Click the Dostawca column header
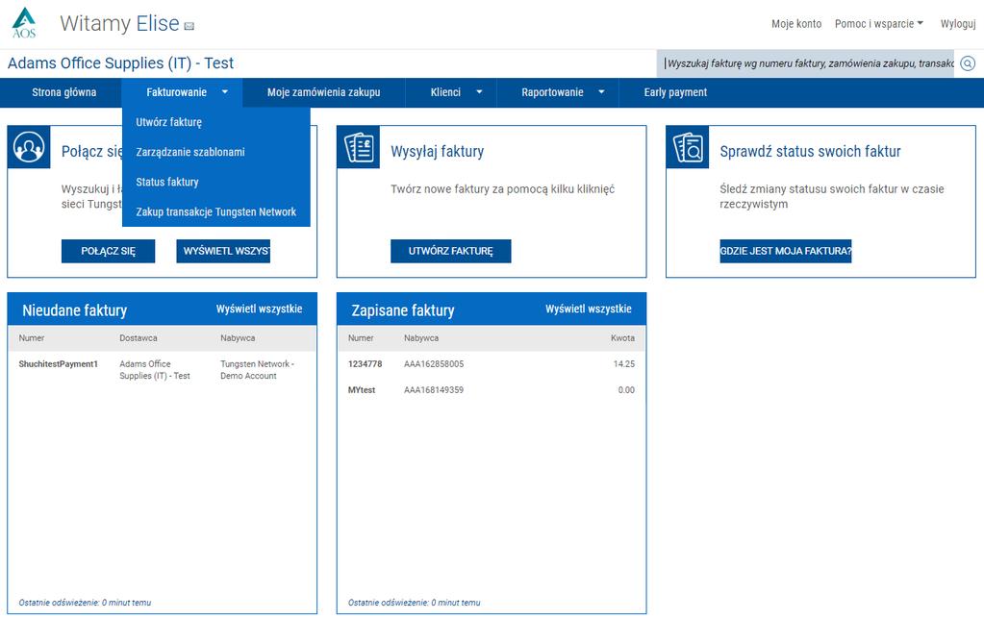 (x=139, y=338)
